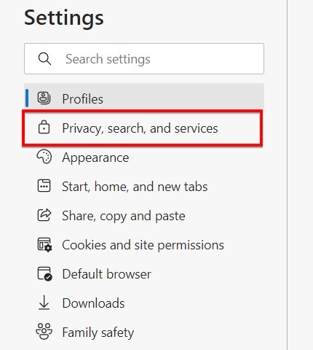313x350 pixels.
Task: Open the Profiles settings section
Action: click(x=144, y=98)
